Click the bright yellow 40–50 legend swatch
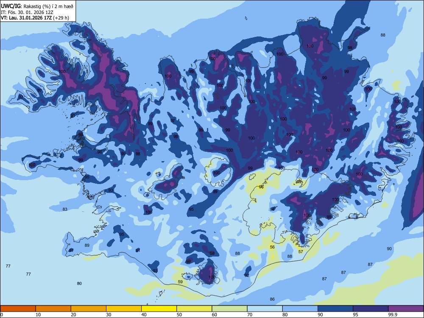The width and height of the screenshot is (424, 318). [159, 309]
